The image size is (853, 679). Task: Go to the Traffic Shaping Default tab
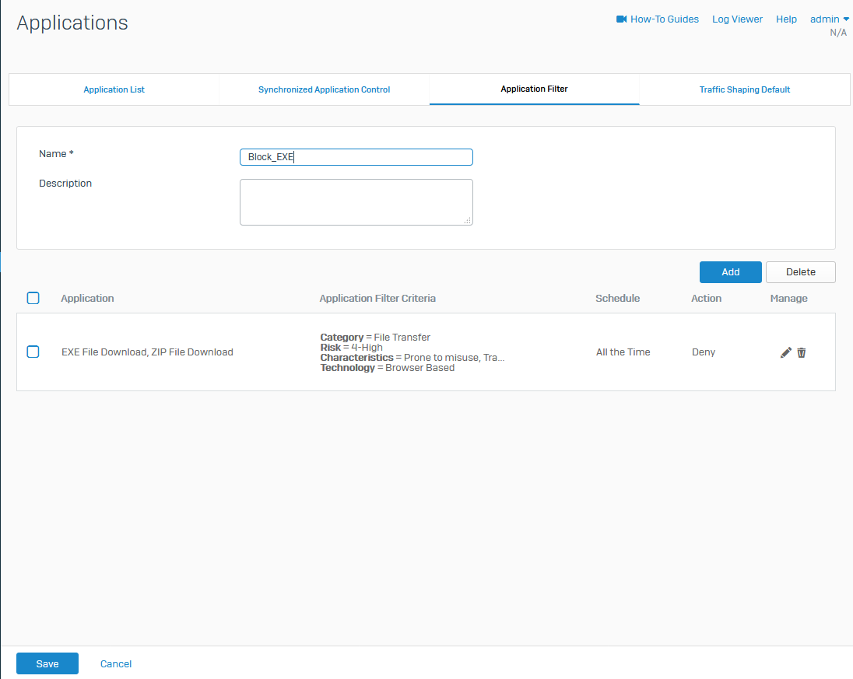click(744, 89)
